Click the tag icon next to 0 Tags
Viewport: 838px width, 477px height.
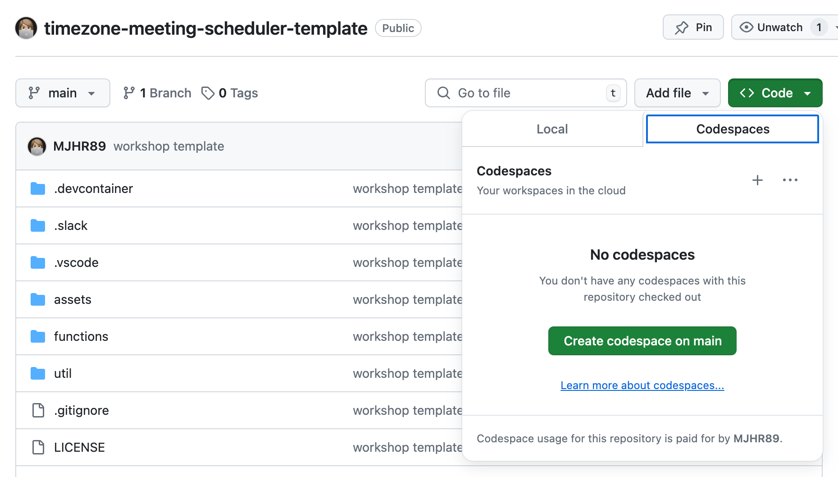pyautogui.click(x=208, y=93)
